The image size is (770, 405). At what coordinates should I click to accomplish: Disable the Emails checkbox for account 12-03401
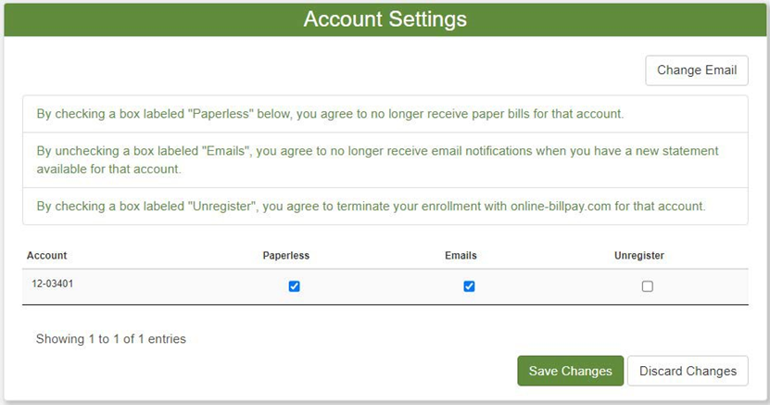[469, 286]
